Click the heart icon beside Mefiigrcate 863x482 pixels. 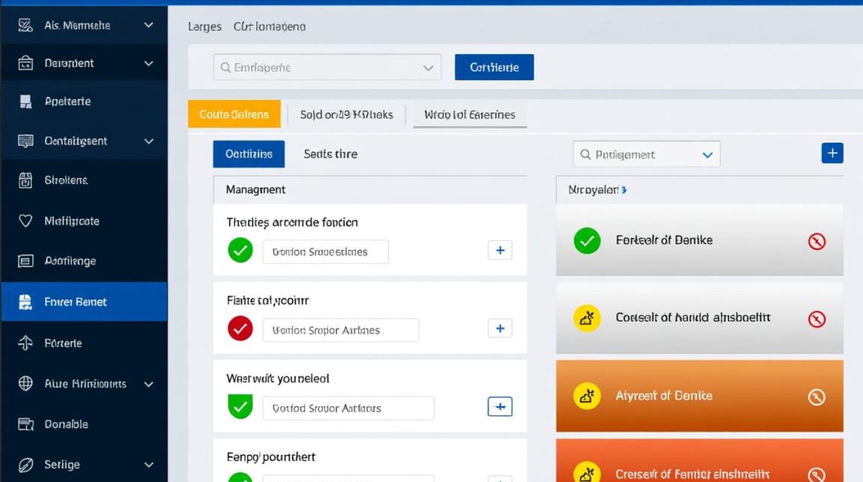26,221
